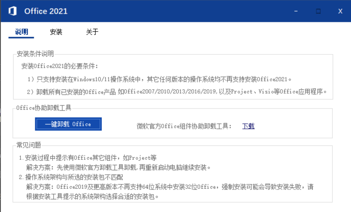The width and height of the screenshot is (351, 212).
Task: Open the 安装 tab
Action: 56,32
